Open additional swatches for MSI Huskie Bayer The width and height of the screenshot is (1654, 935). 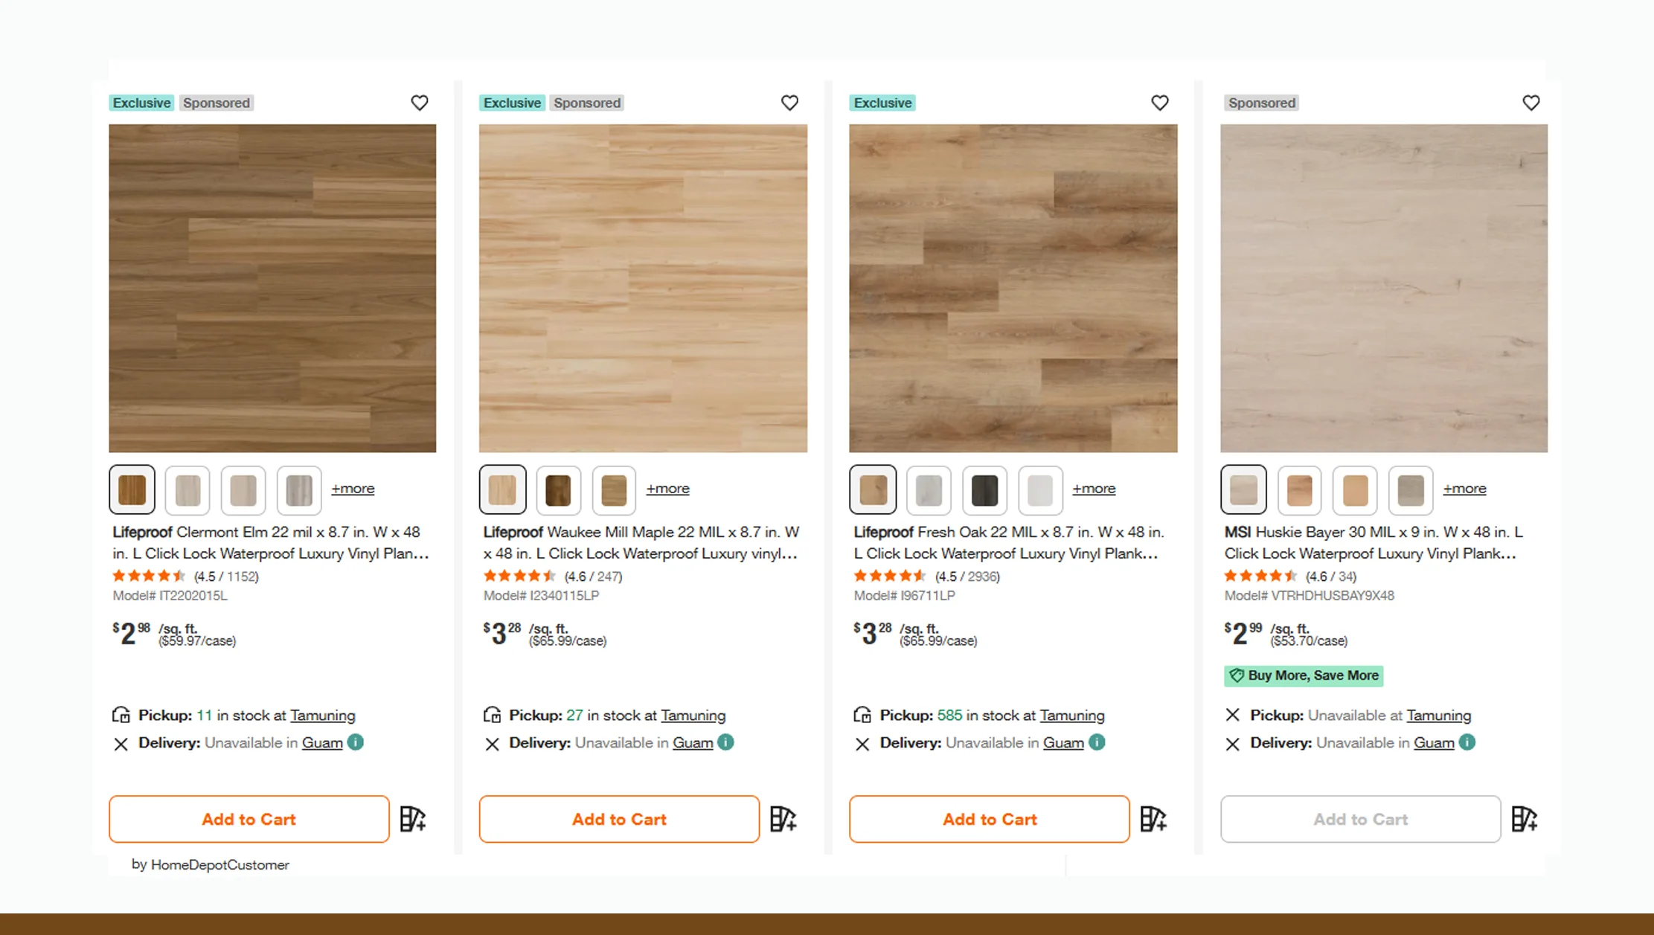click(1464, 489)
